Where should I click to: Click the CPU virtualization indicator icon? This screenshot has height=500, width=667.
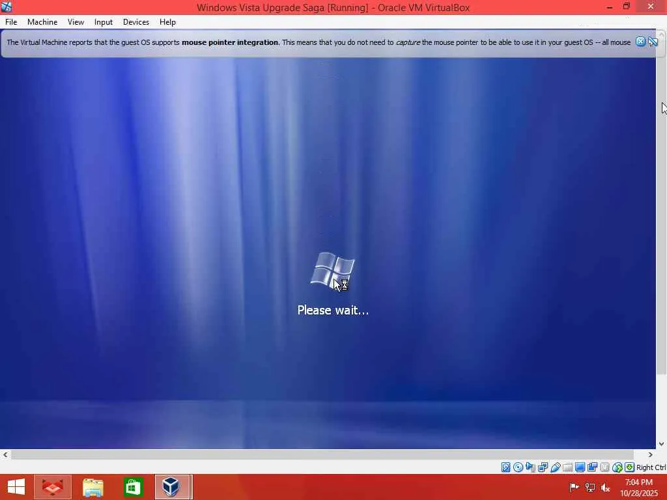point(604,467)
